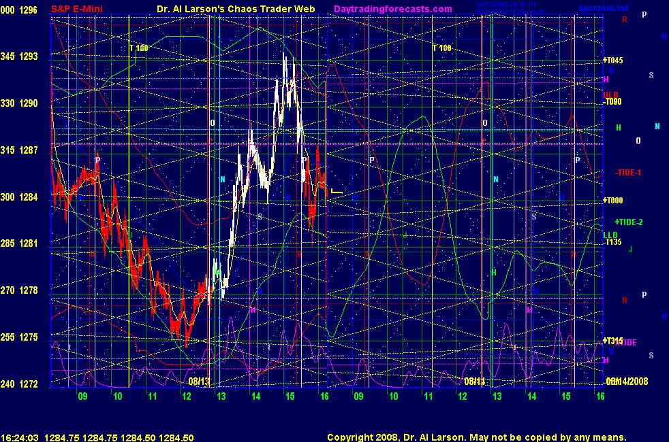
Task: Select the "285 1281" price axis label
Action: [x=19, y=243]
